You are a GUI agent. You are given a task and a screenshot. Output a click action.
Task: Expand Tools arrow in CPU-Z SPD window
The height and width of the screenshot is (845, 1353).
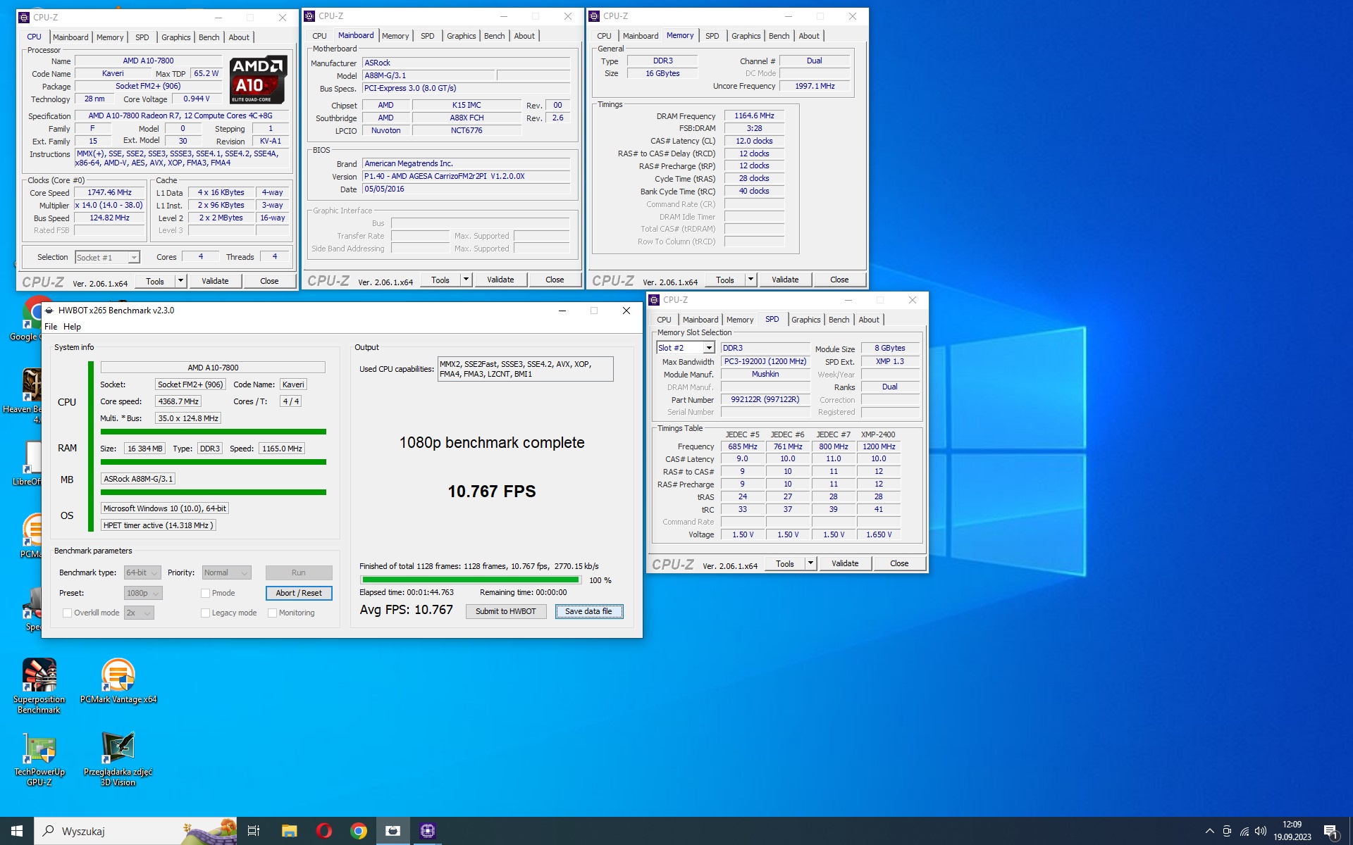pos(810,563)
